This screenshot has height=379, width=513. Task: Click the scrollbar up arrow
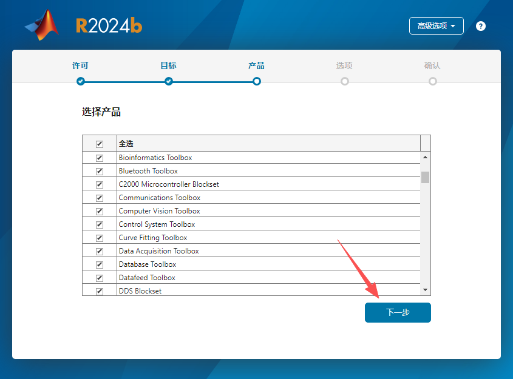[425, 157]
